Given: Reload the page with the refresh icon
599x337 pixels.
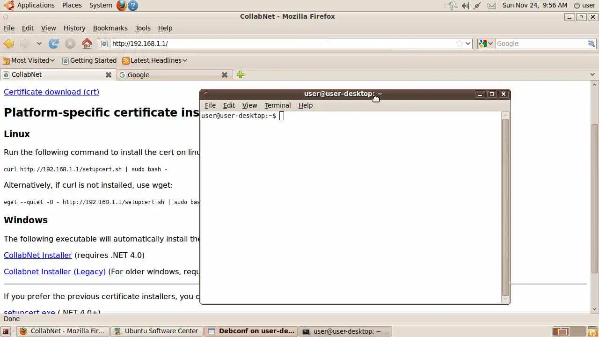Looking at the screenshot, I should pos(54,44).
